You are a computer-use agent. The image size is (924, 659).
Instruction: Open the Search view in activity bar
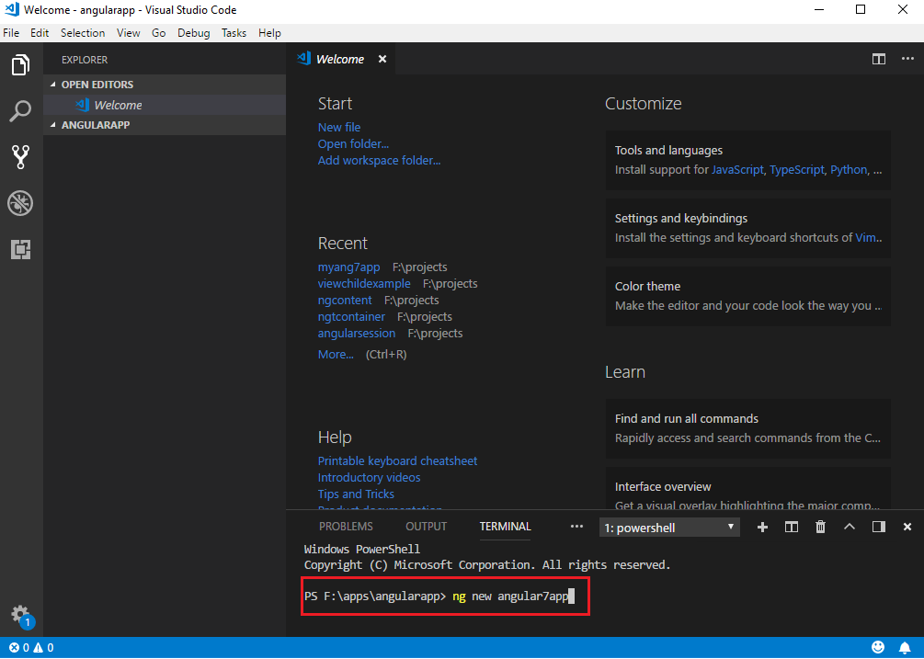tap(20, 110)
